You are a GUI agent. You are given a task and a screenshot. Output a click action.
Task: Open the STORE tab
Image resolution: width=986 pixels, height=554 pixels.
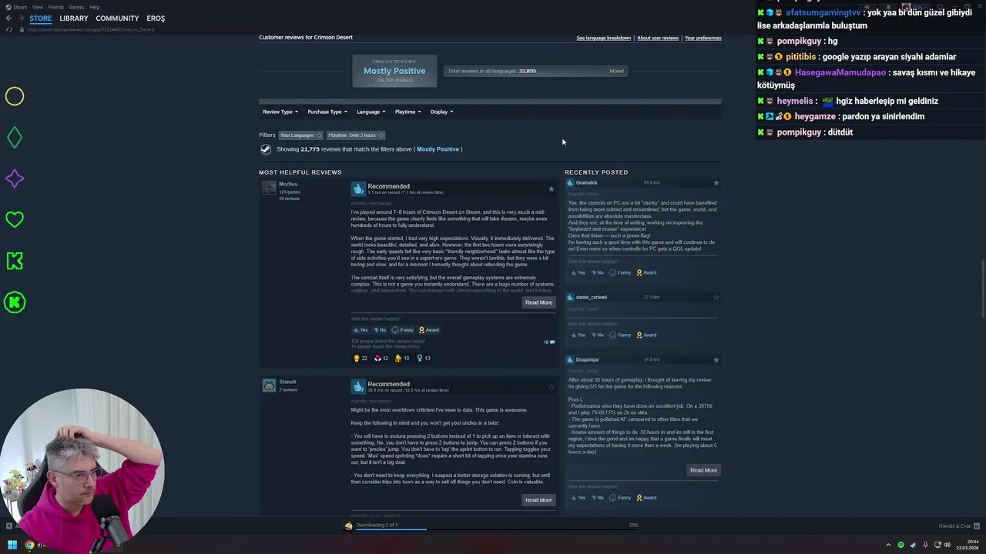pyautogui.click(x=41, y=18)
